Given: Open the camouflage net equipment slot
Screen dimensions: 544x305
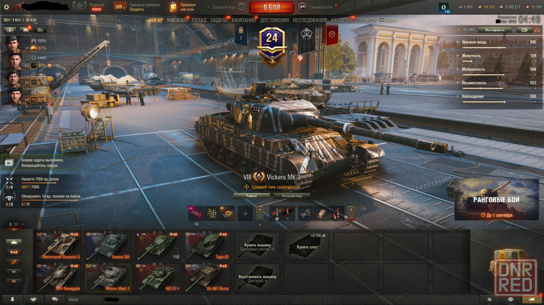Looking at the screenshot, I should point(212,214).
